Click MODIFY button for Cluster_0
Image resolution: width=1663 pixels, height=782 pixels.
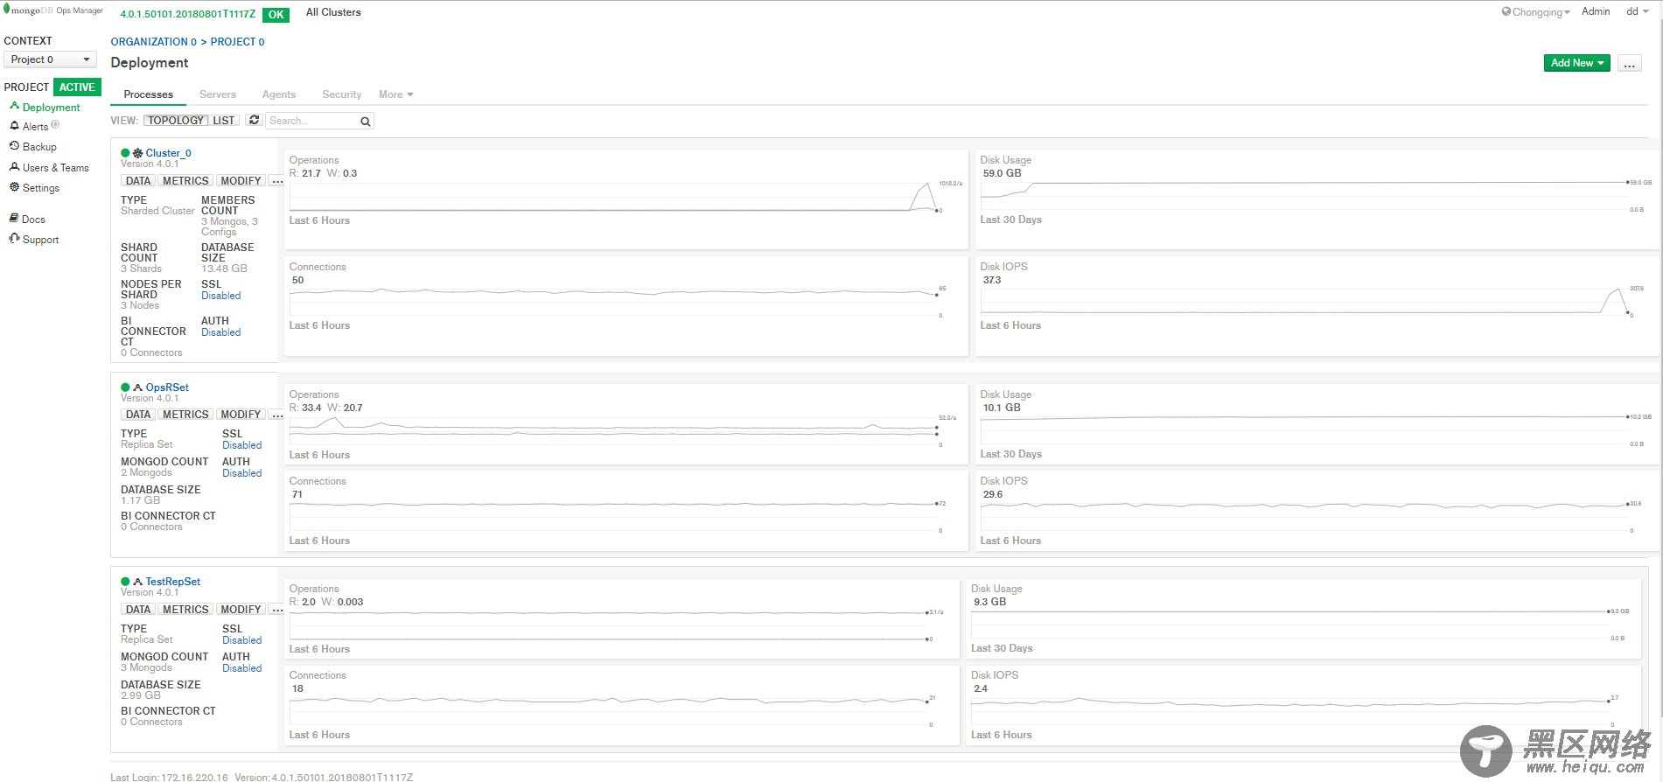241,181
